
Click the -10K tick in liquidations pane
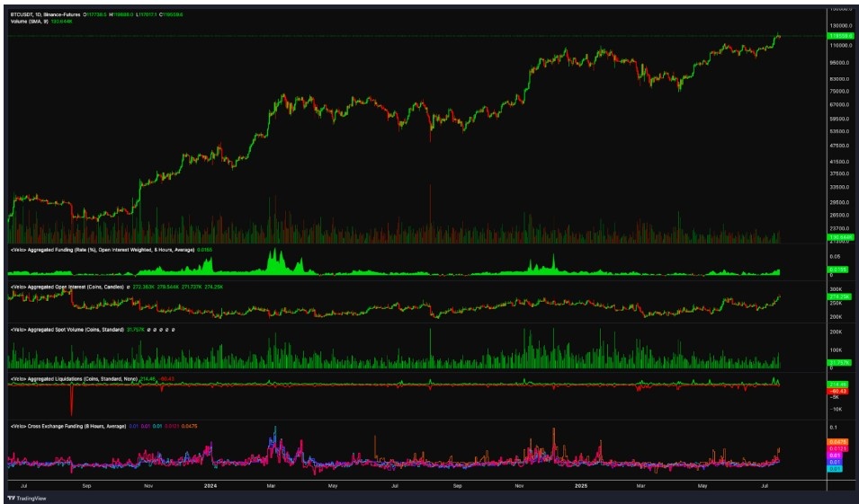click(x=836, y=410)
